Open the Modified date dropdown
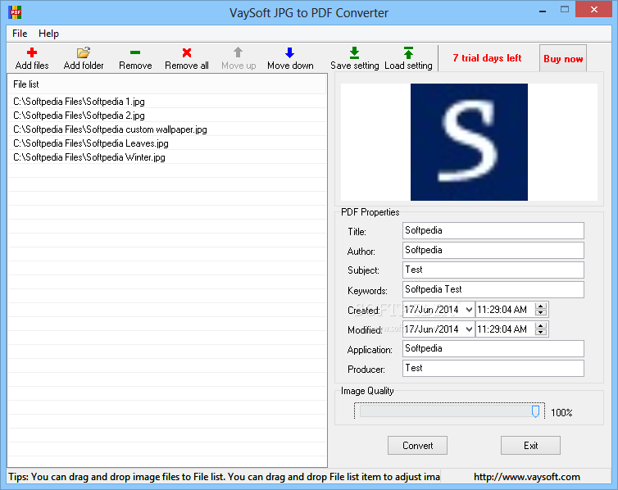Image resolution: width=618 pixels, height=490 pixels. tap(469, 329)
